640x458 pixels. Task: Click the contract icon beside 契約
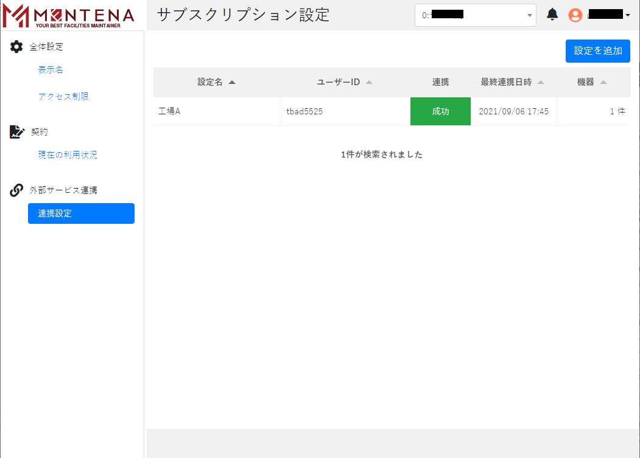tap(16, 132)
